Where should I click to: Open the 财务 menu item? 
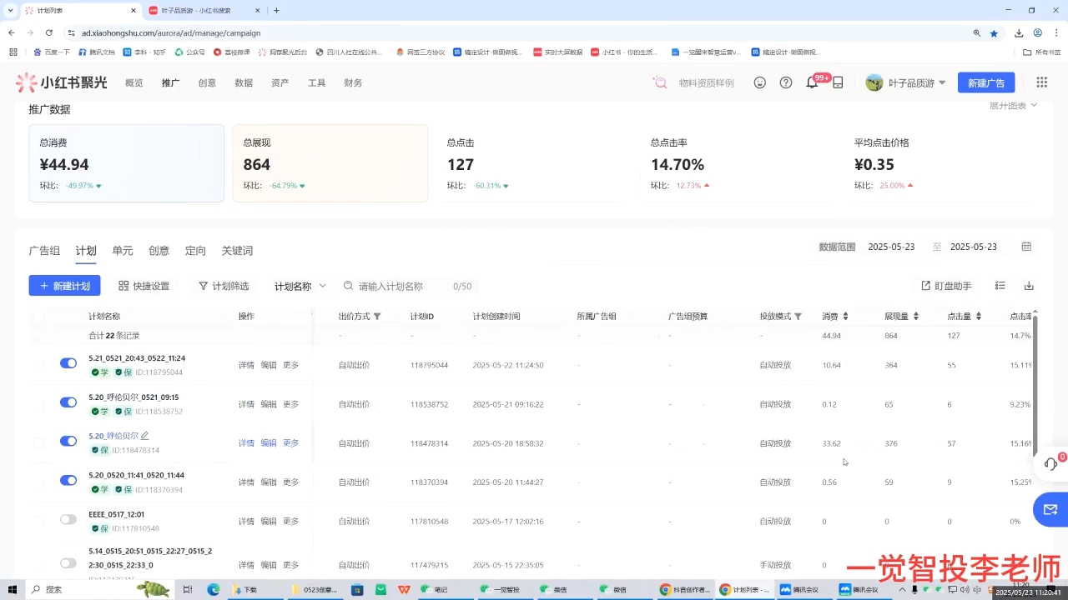click(352, 82)
